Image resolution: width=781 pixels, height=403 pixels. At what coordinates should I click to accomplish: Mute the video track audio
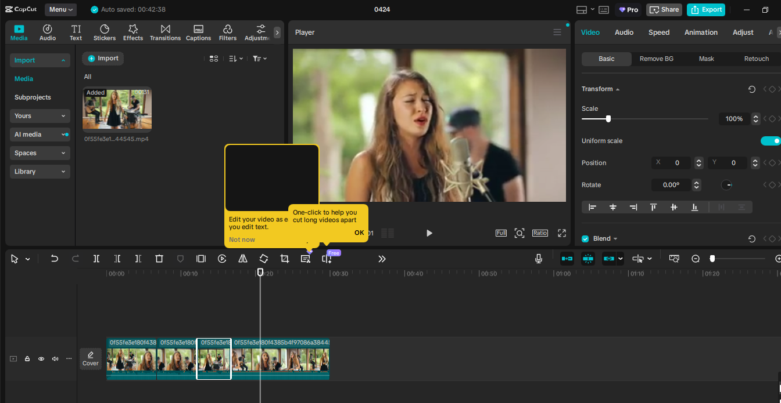tap(55, 359)
